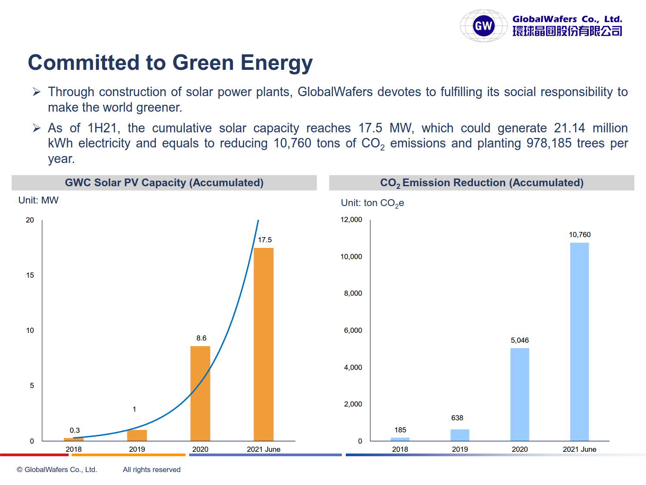Viewport: 646px width, 485px height.
Task: Select the GWC Solar PV Capacity header
Action: (x=164, y=183)
